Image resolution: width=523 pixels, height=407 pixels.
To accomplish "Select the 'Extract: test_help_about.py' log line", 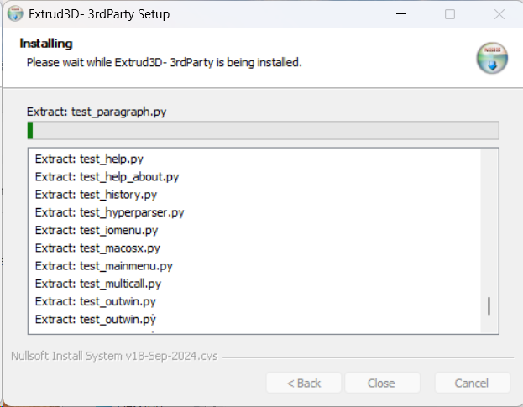I will tap(107, 177).
